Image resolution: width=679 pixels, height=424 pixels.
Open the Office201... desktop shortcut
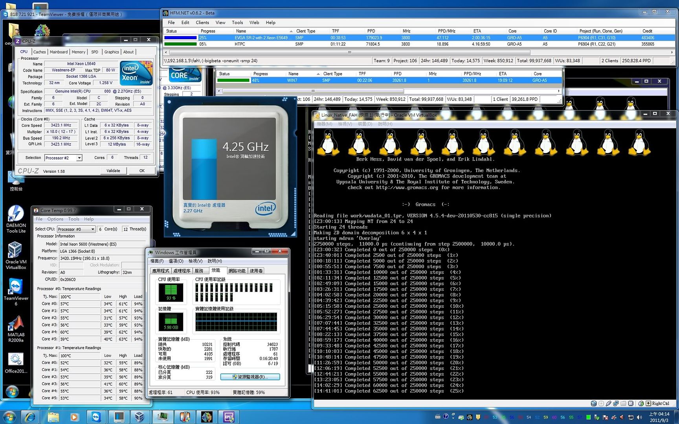pyautogui.click(x=16, y=362)
